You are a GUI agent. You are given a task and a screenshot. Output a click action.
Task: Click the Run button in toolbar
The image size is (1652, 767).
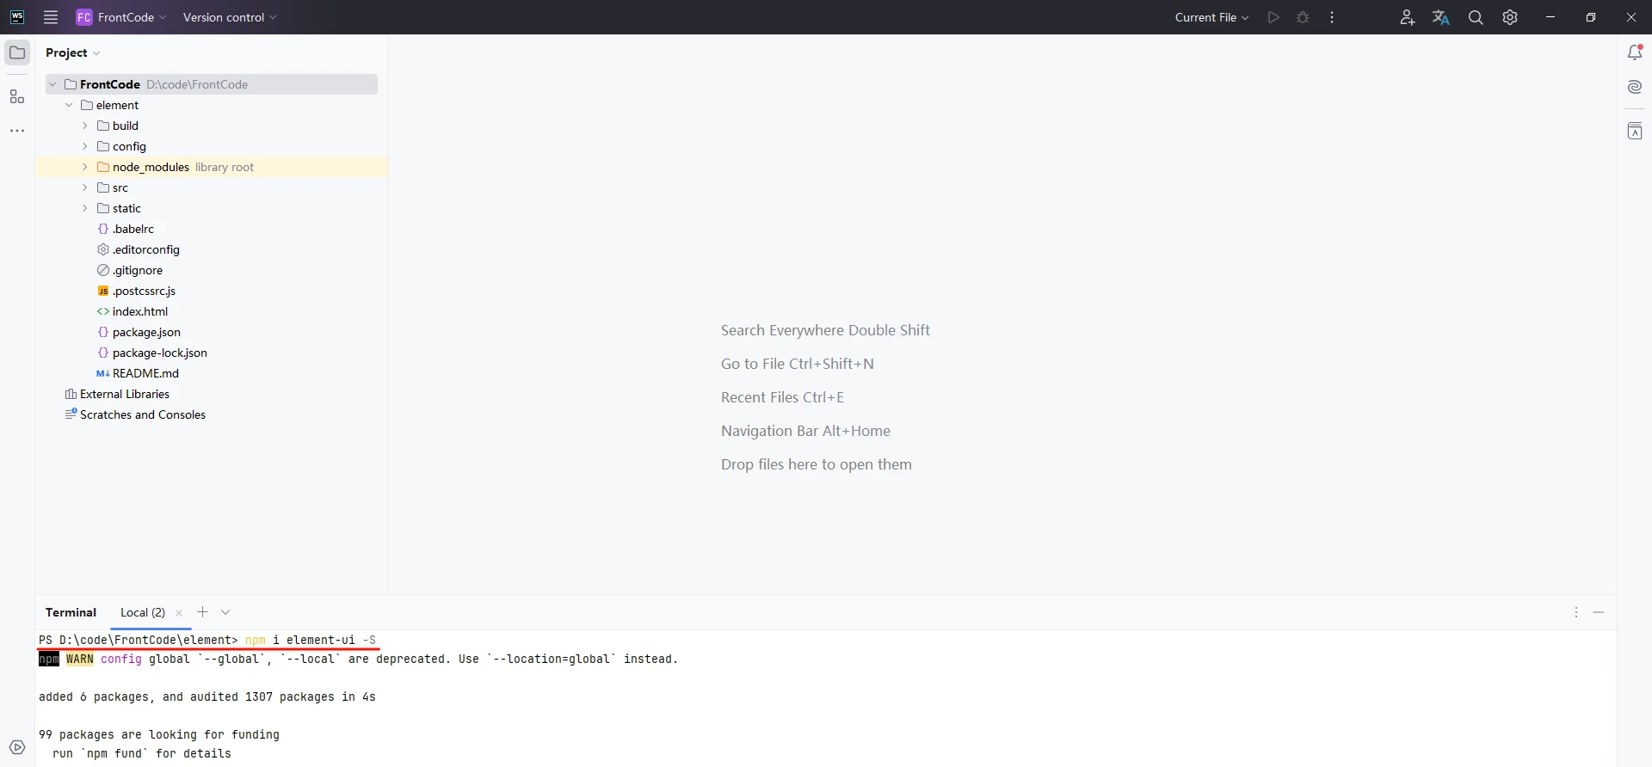1273,17
